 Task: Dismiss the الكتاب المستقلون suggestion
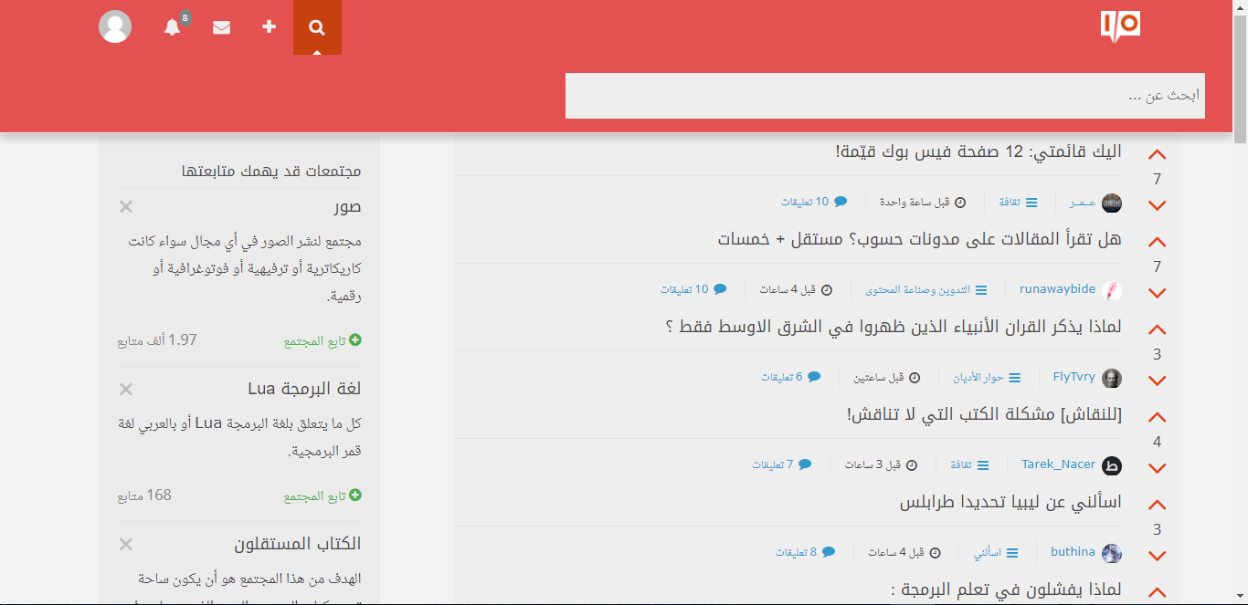point(126,545)
